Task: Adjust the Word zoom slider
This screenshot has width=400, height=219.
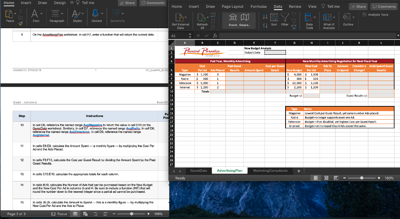Action: 133,214
